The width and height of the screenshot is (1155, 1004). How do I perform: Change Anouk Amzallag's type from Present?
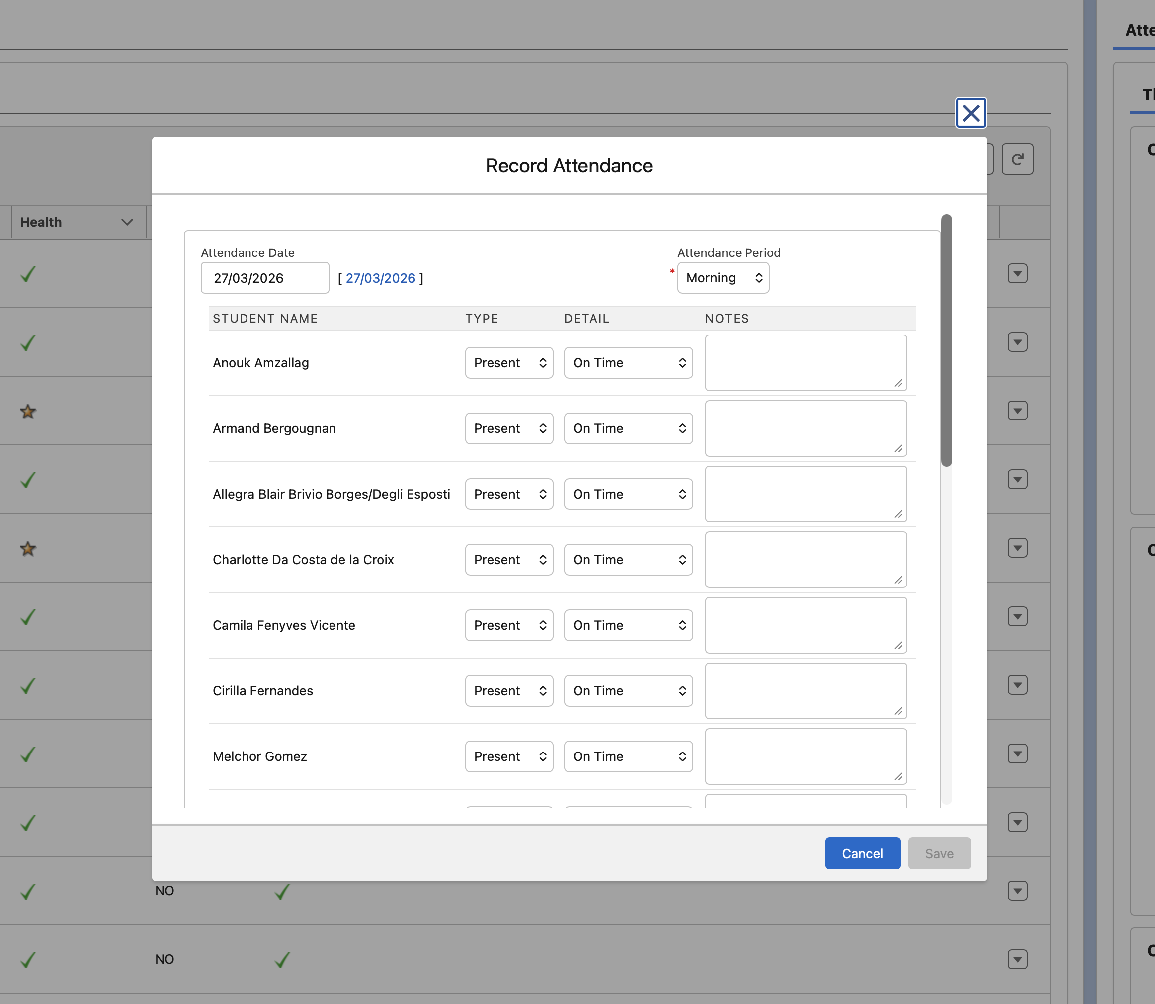[508, 363]
